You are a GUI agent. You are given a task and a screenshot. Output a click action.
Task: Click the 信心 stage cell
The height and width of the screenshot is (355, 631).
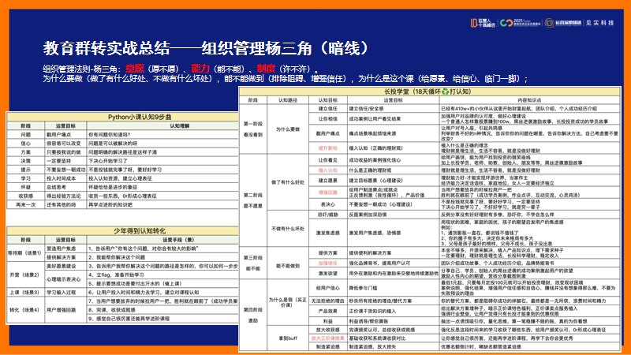click(x=26, y=144)
